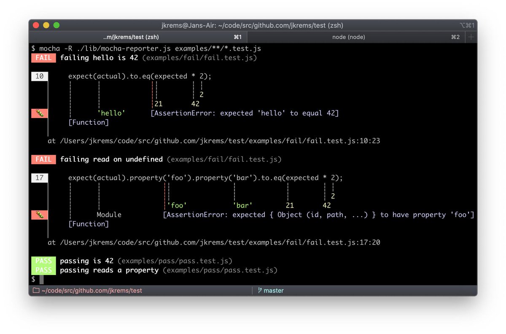Click the Module value text

point(109,215)
